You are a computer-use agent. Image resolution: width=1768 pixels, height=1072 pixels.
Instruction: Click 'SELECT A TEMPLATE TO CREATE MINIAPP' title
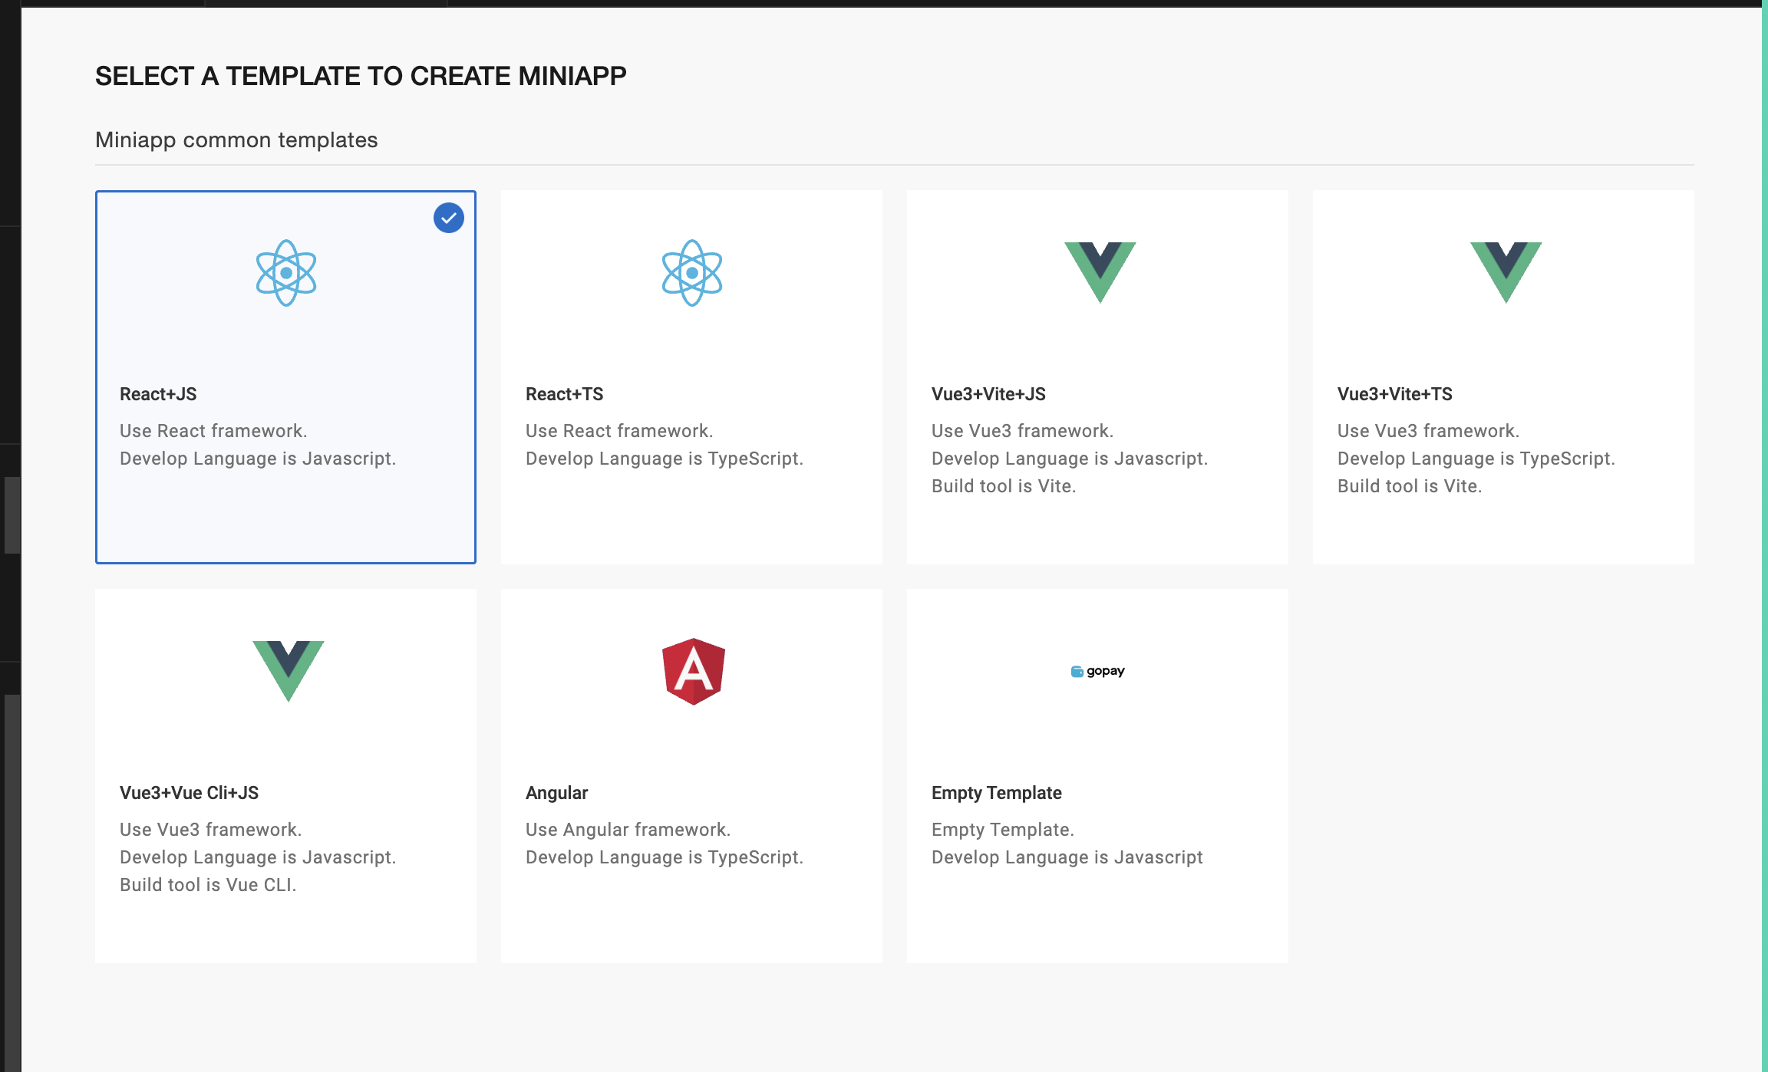click(361, 76)
